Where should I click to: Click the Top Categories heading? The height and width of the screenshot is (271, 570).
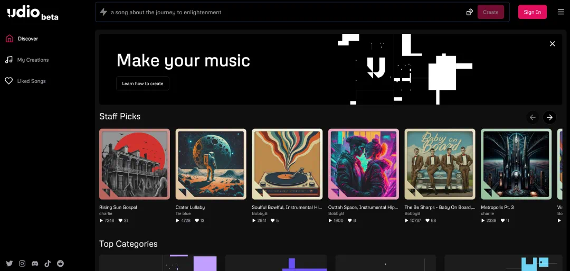pos(128,244)
